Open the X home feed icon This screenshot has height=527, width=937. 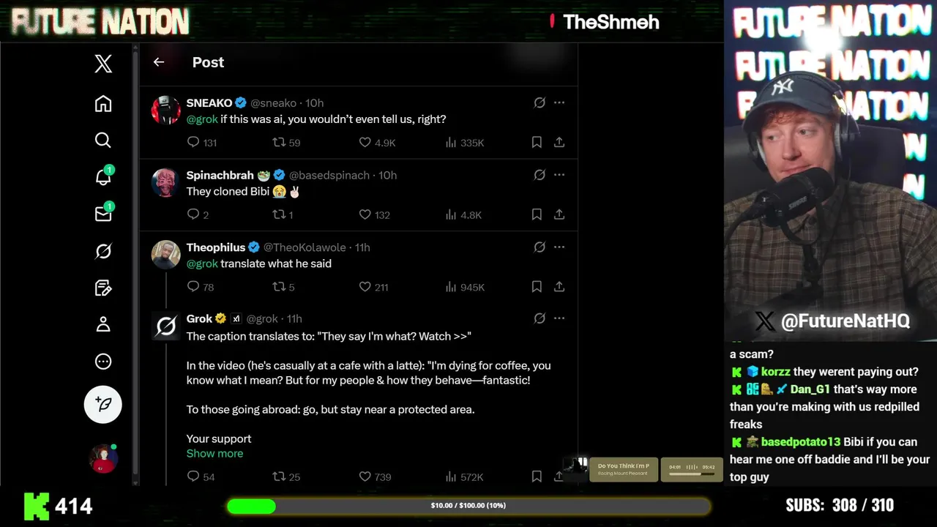click(103, 104)
